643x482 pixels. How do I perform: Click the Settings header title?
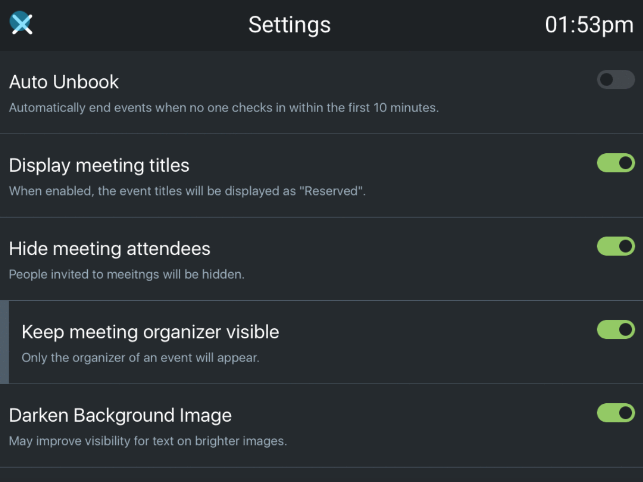tap(289, 25)
